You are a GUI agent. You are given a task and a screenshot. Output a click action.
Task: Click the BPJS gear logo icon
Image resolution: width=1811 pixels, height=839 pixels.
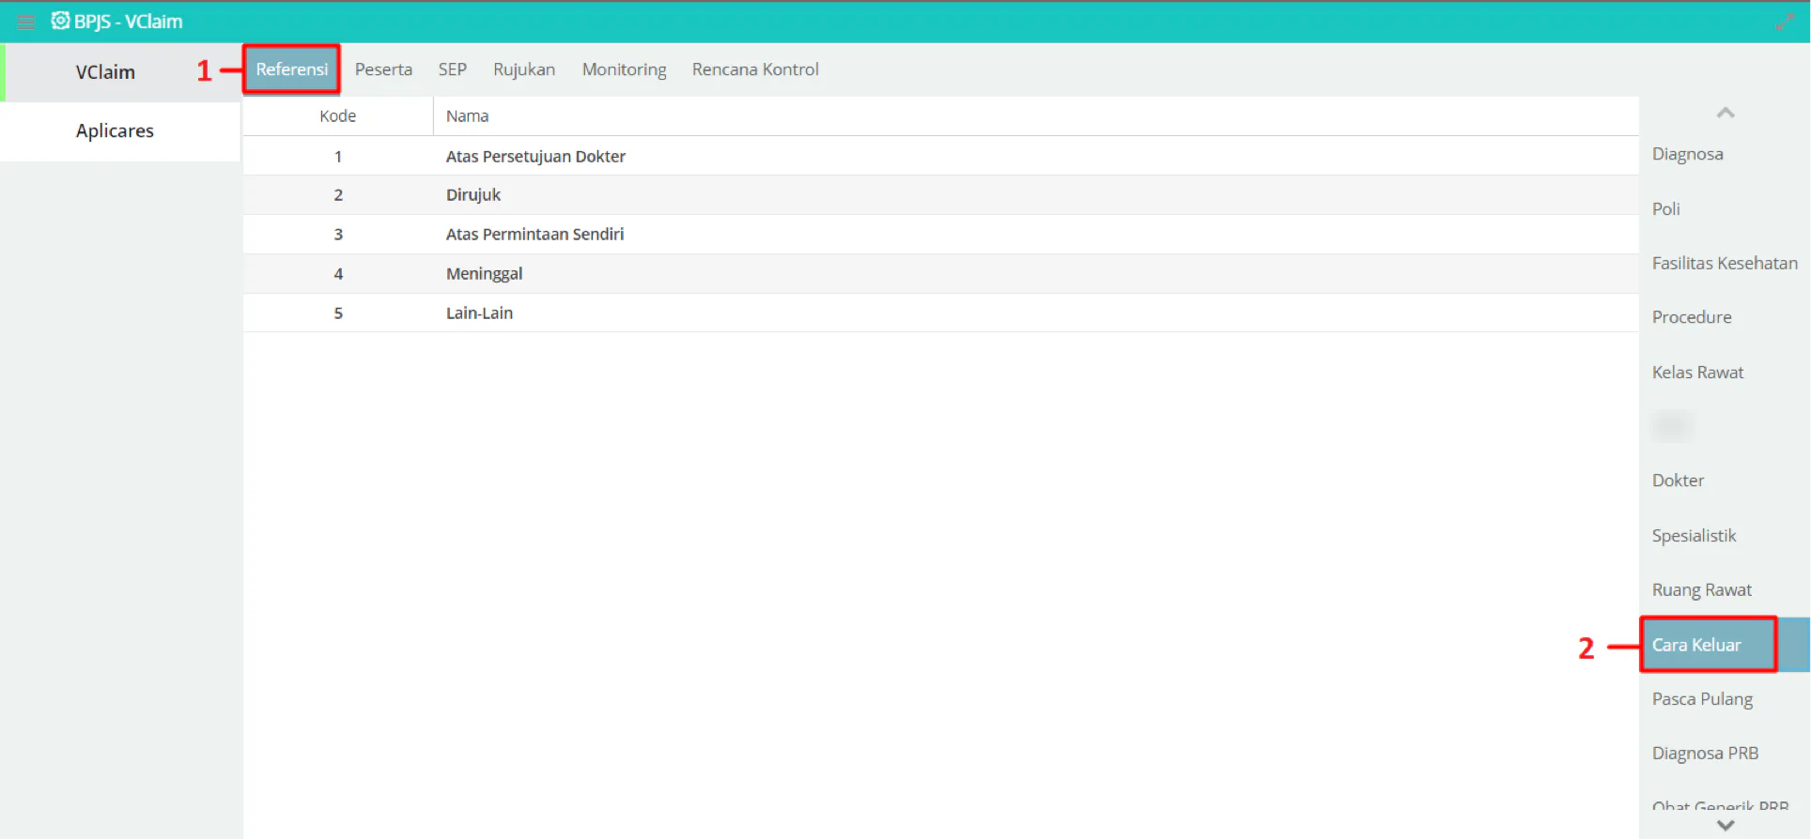[x=60, y=21]
